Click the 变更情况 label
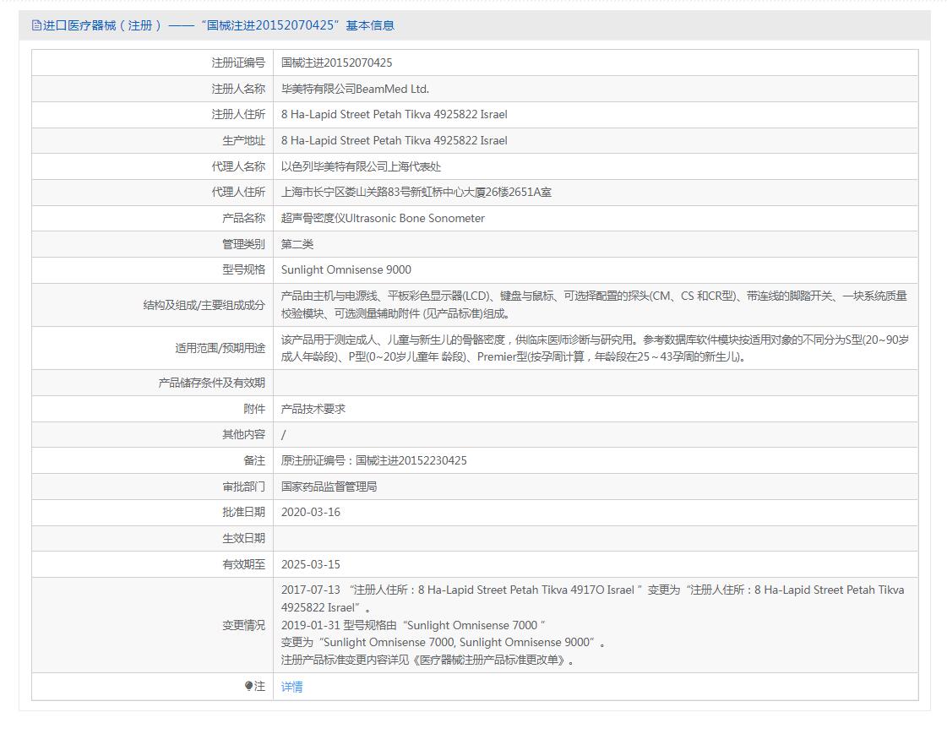The image size is (947, 734). pyautogui.click(x=243, y=625)
